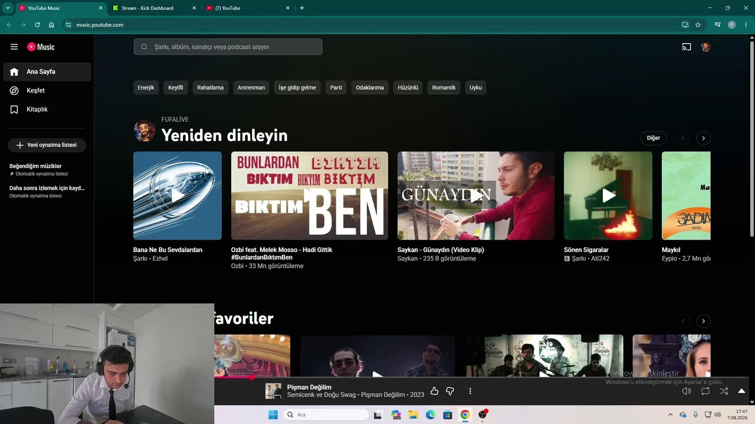Open the Beğendiğim müzikler playlist
This screenshot has height=424, width=755.
[x=47, y=170]
